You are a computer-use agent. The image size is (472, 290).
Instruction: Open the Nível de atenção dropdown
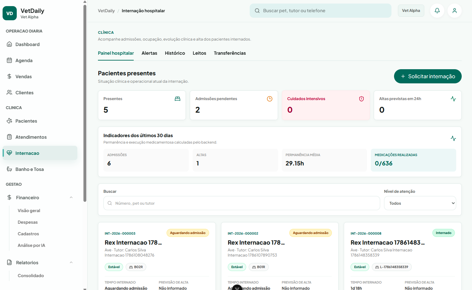point(420,203)
